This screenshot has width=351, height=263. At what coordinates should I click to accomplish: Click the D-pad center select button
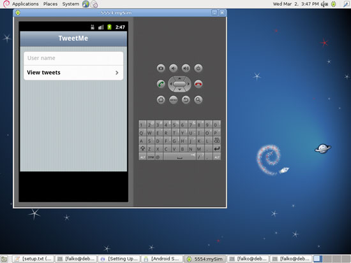point(179,84)
